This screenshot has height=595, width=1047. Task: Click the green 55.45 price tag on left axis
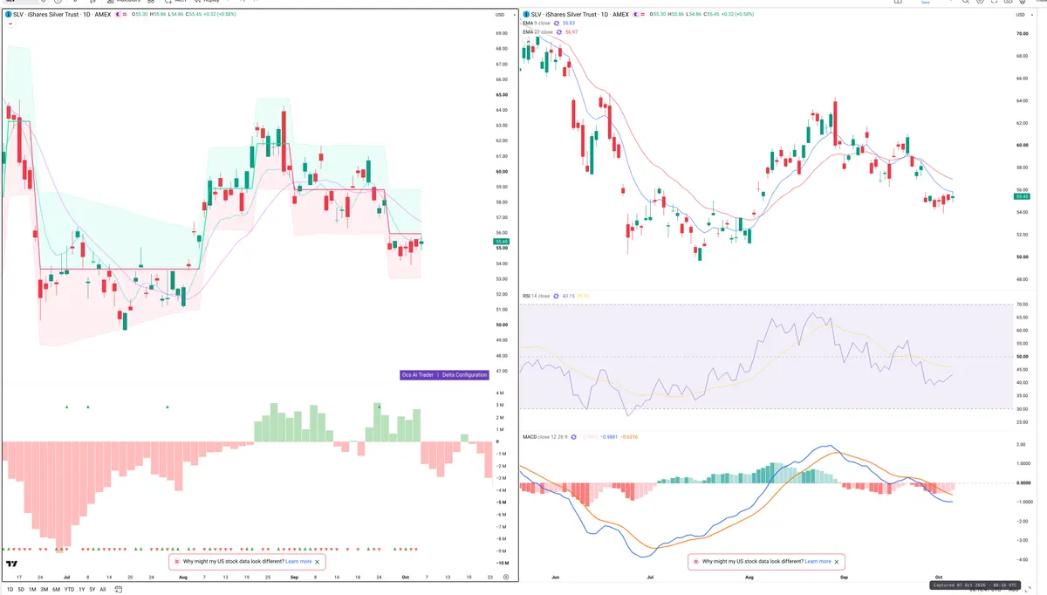[501, 241]
